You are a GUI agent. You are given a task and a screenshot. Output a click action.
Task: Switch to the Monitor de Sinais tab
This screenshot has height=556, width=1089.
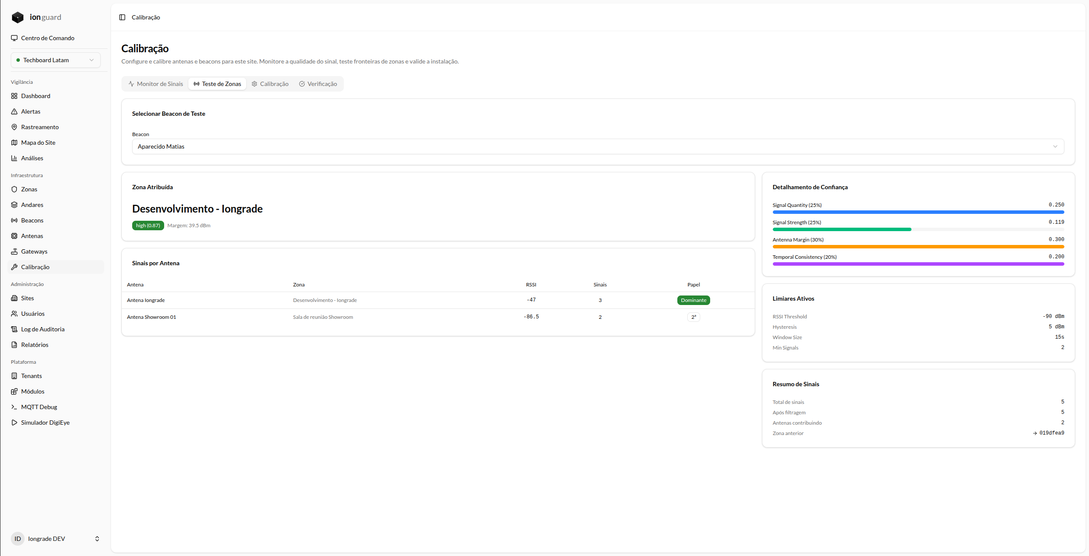coord(156,84)
